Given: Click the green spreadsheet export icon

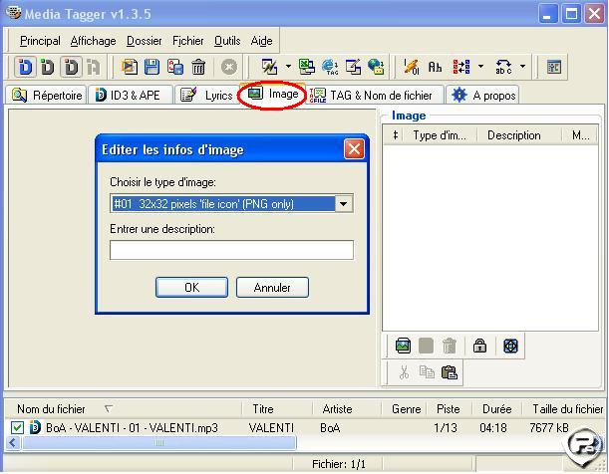Looking at the screenshot, I should tap(307, 67).
